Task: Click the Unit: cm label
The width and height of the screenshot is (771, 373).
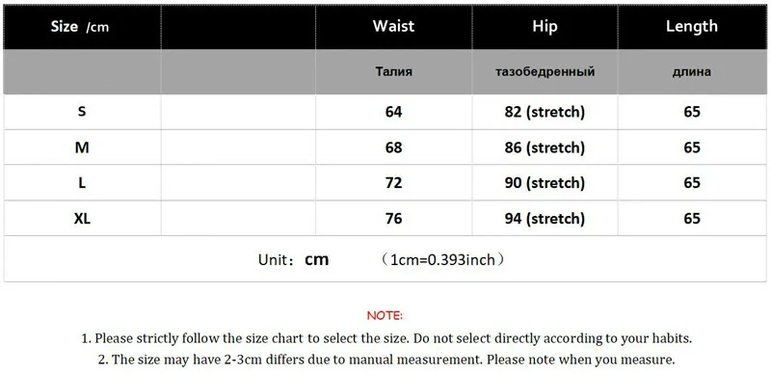Action: tap(294, 259)
